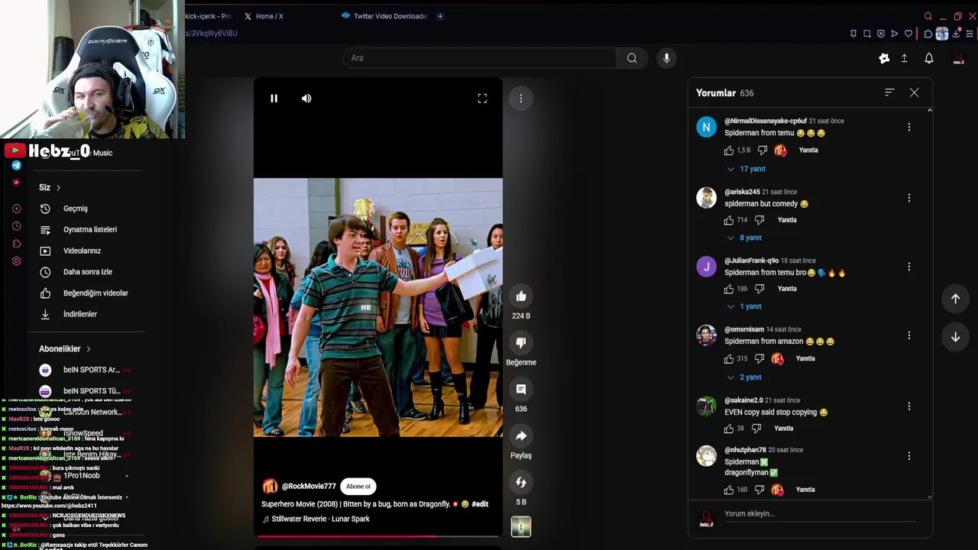Click the Yorum ekleyin comment field

point(820,514)
